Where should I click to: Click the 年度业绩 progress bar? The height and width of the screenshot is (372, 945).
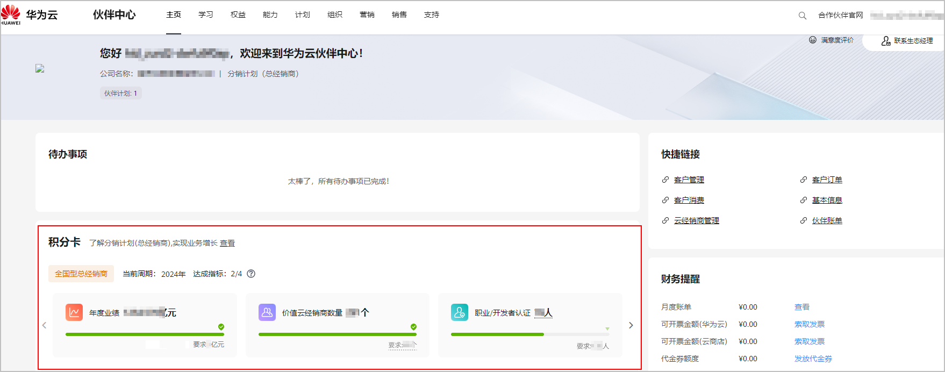(145, 334)
